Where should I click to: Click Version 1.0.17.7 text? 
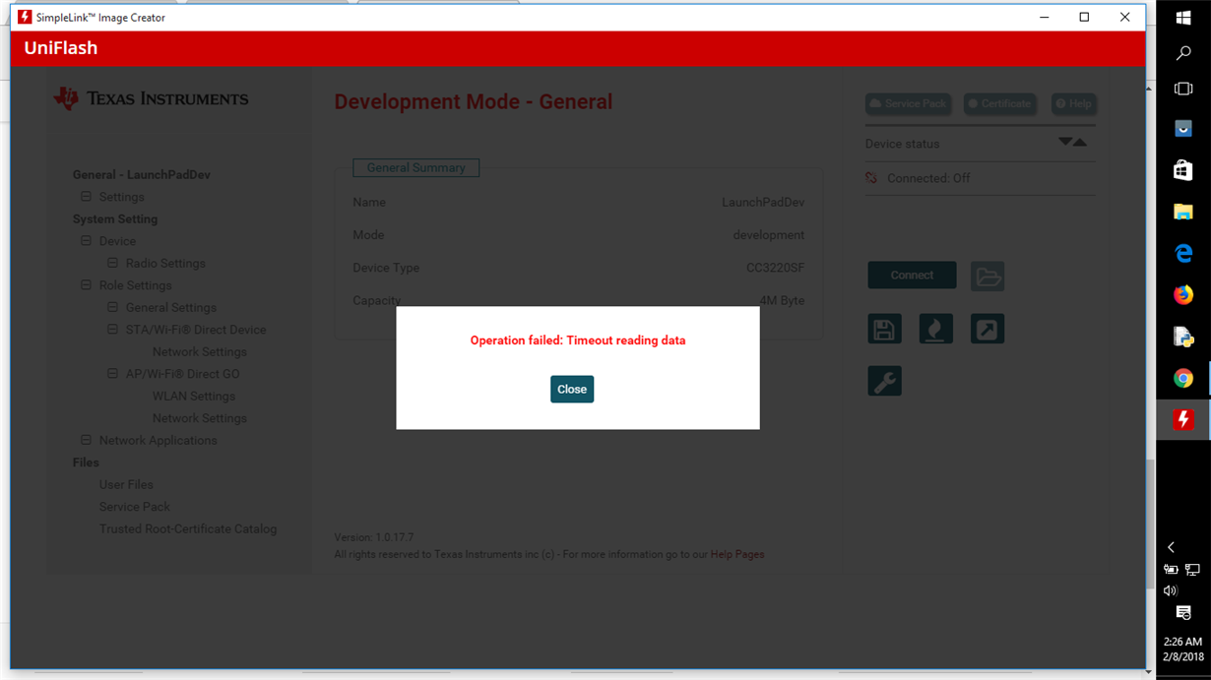coord(374,538)
